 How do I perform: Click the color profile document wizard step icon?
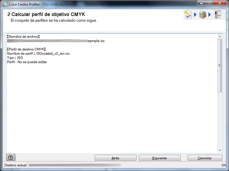[x=188, y=15]
